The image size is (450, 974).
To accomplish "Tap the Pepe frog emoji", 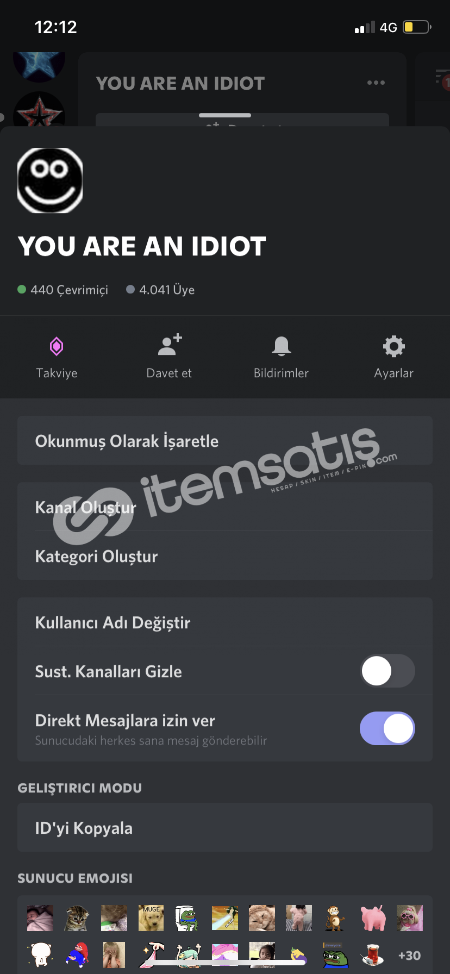I will [x=335, y=955].
